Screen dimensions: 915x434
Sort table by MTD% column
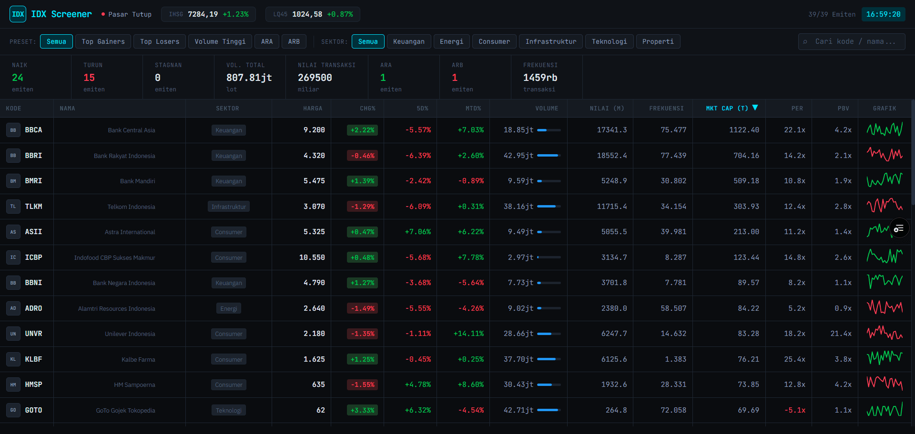point(463,108)
